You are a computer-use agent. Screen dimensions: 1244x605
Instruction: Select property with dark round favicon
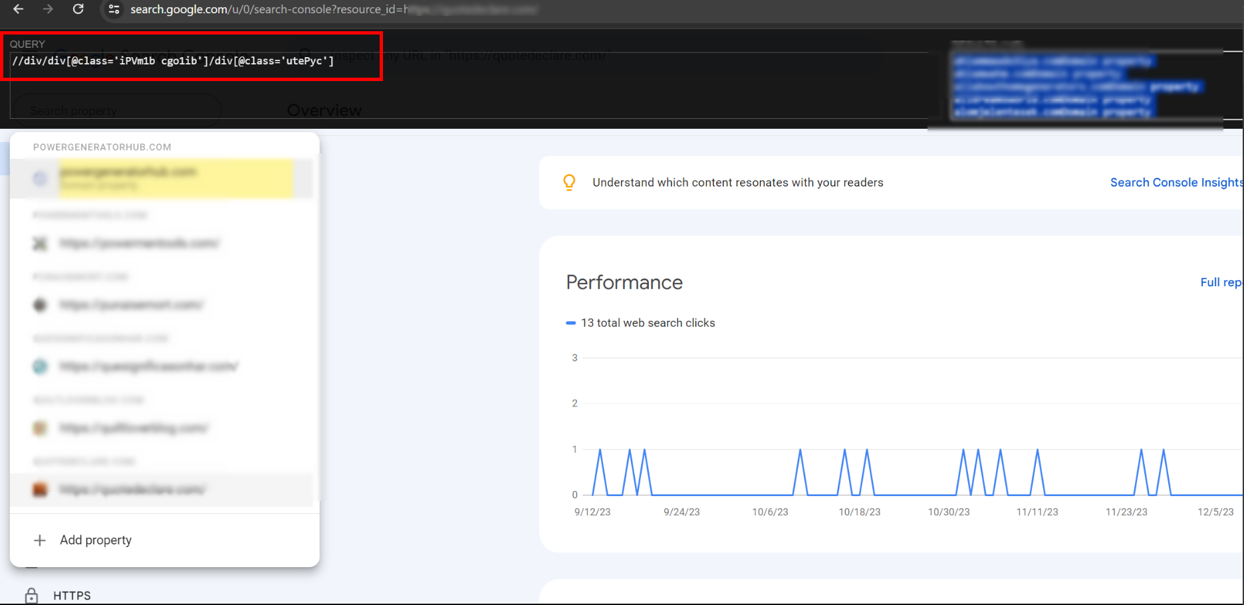(132, 305)
